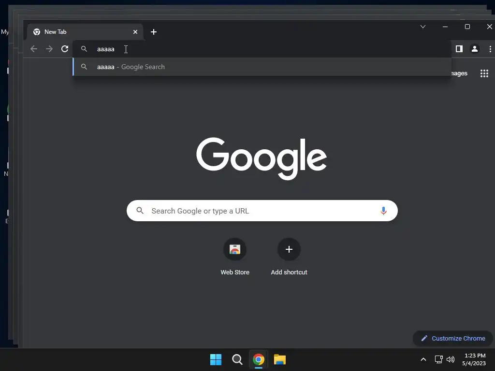The image size is (495, 371).
Task: Open the profile avatar menu
Action: (x=475, y=49)
